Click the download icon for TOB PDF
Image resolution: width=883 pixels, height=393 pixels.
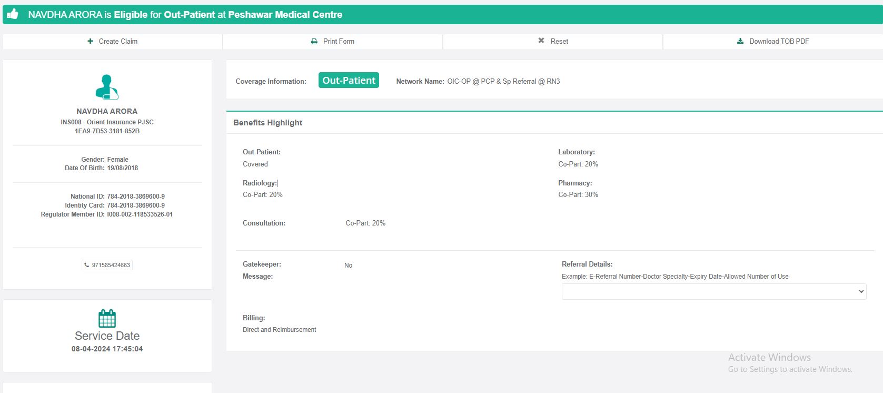(740, 41)
